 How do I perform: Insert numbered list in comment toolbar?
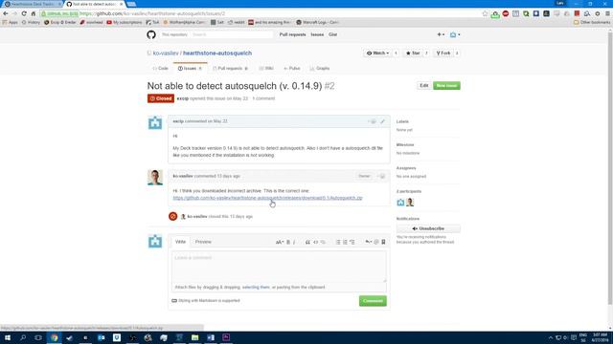coord(345,242)
